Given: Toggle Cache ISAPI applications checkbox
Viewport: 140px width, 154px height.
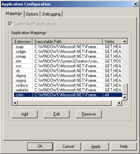Looking at the screenshot, I should click(10, 24).
